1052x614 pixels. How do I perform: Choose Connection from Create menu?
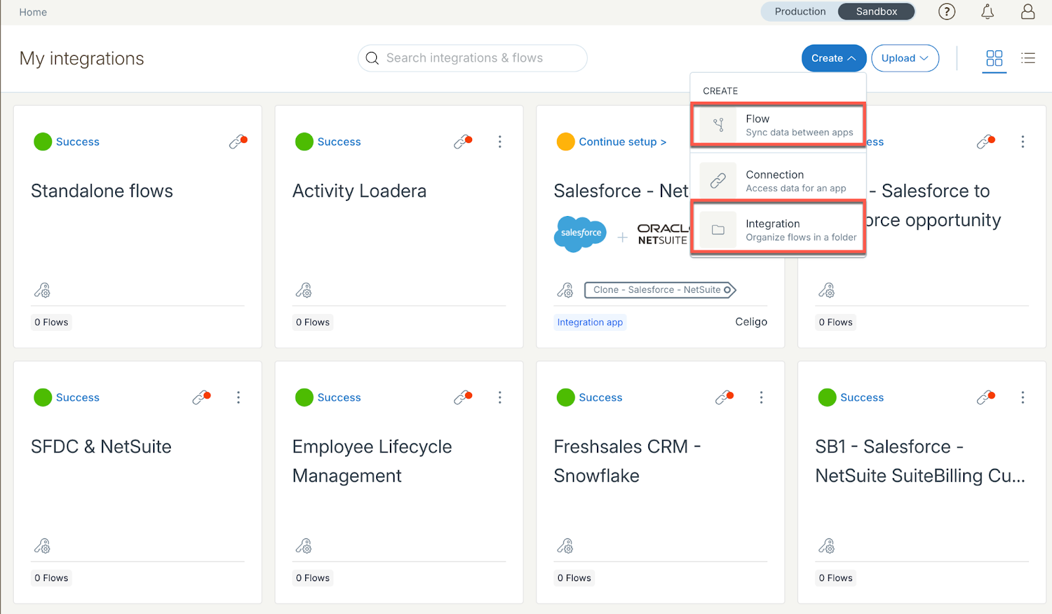(x=778, y=181)
